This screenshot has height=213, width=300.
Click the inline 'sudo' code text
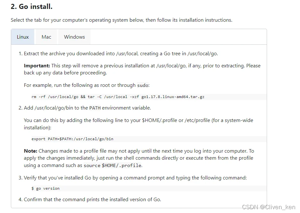coord(143,85)
